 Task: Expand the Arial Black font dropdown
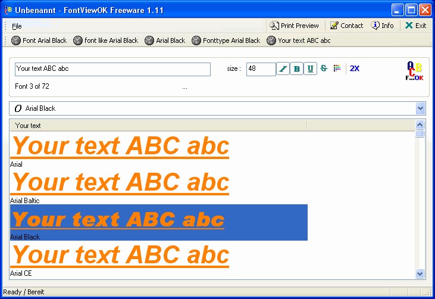coord(420,108)
